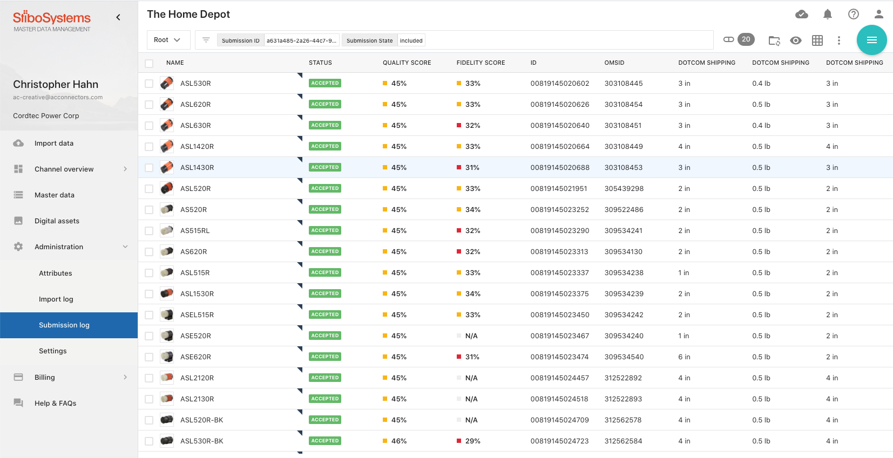Open the help question mark icon
This screenshot has width=893, height=458.
853,14
